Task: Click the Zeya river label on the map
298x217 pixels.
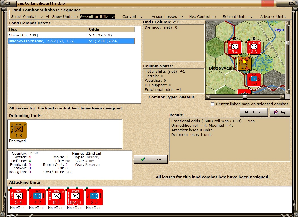Action: (279, 30)
